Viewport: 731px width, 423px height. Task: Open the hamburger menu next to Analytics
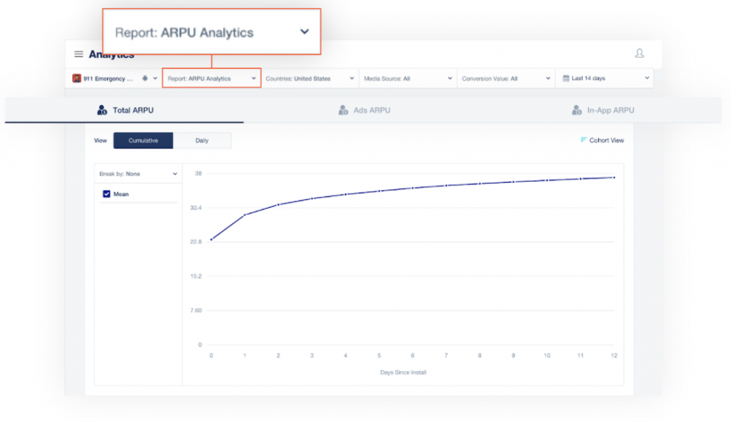79,54
